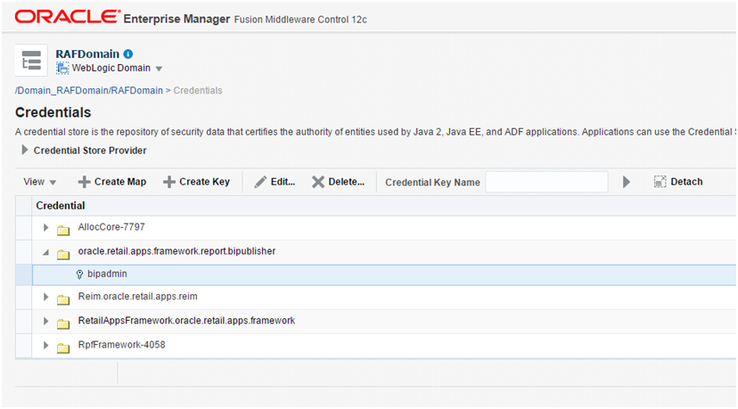Detach the credentials table
738x409 pixels.
[x=677, y=182]
